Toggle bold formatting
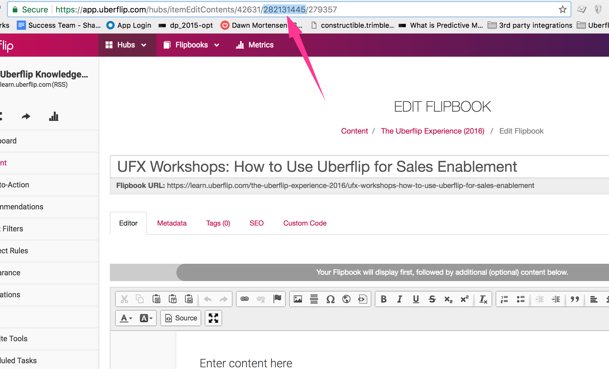This screenshot has height=369, width=609. pos(384,299)
